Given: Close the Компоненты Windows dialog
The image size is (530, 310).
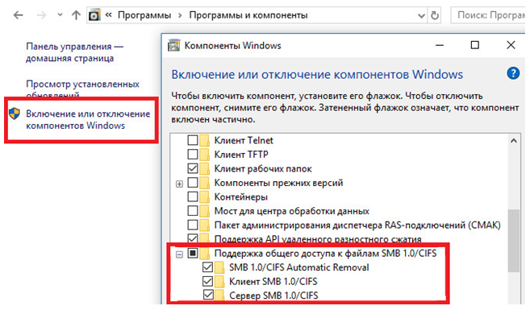Looking at the screenshot, I should 511,45.
